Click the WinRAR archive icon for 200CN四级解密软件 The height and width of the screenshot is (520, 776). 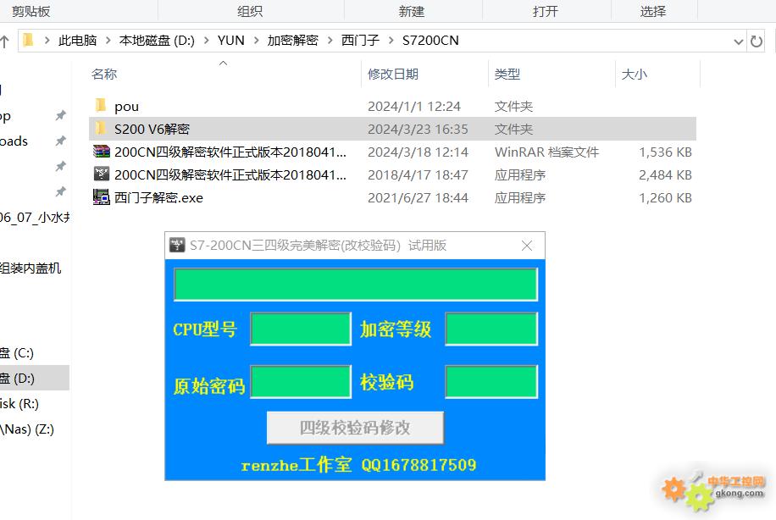tap(102, 152)
